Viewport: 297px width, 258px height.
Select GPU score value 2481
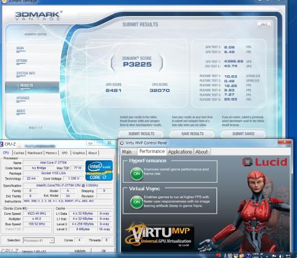pos(113,91)
